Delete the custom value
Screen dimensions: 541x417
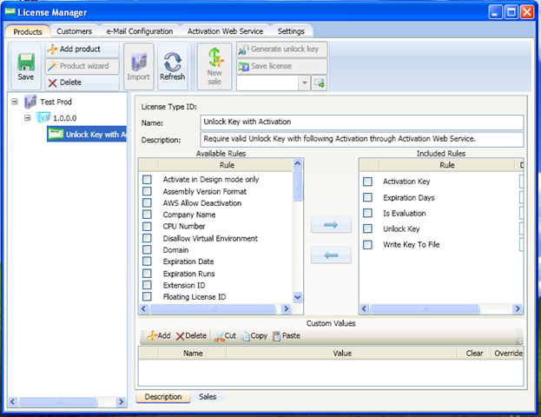pyautogui.click(x=191, y=336)
